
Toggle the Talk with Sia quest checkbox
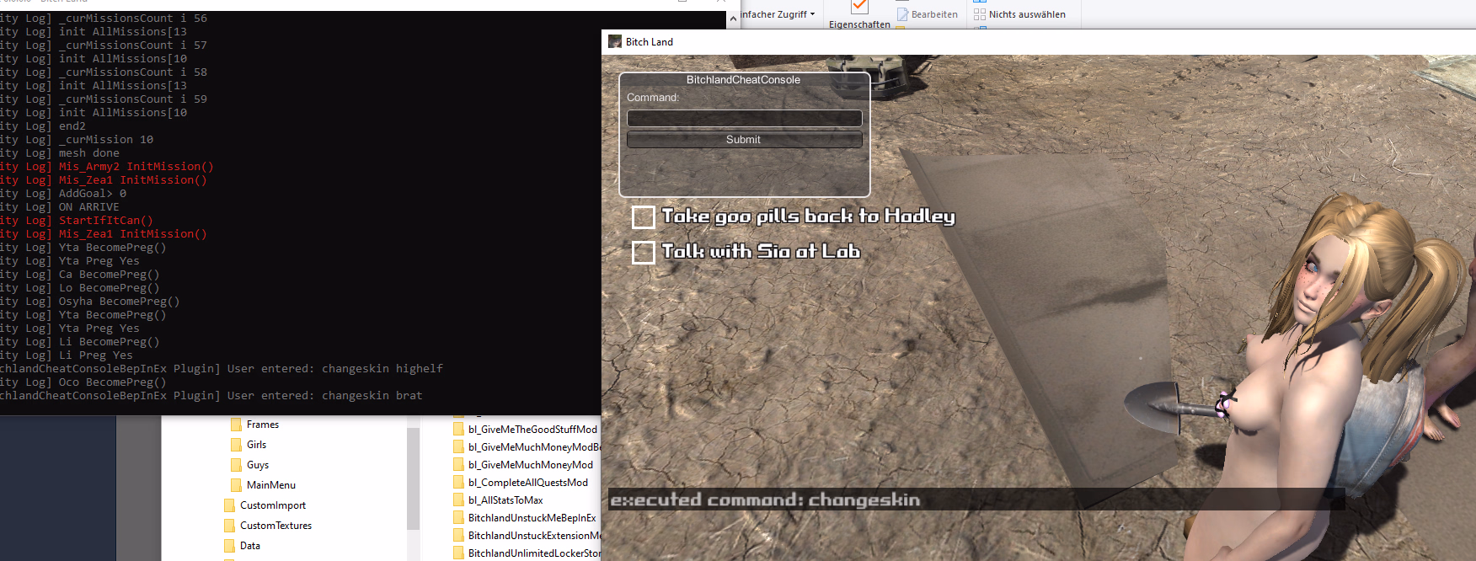(644, 252)
